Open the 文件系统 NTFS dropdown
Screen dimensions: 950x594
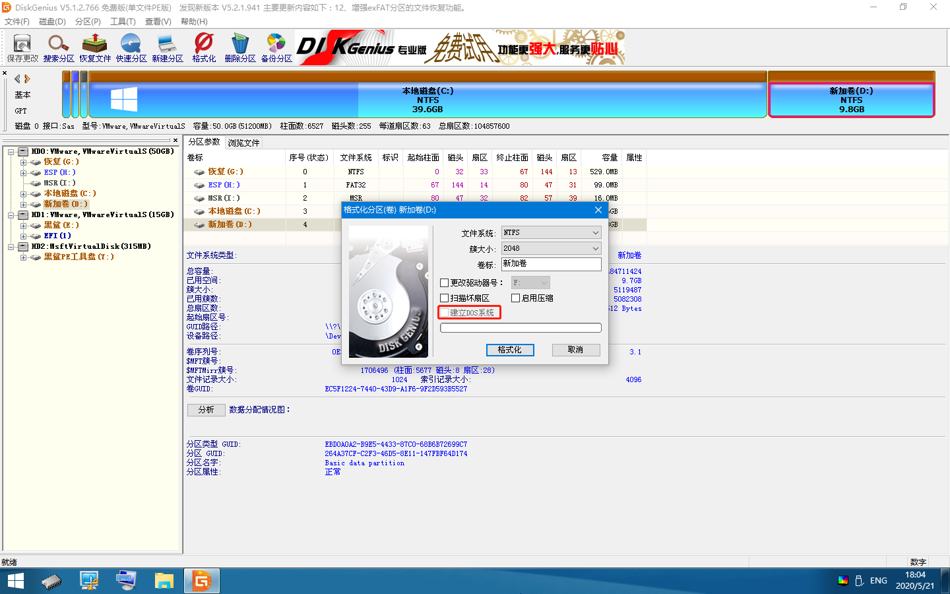tap(551, 232)
